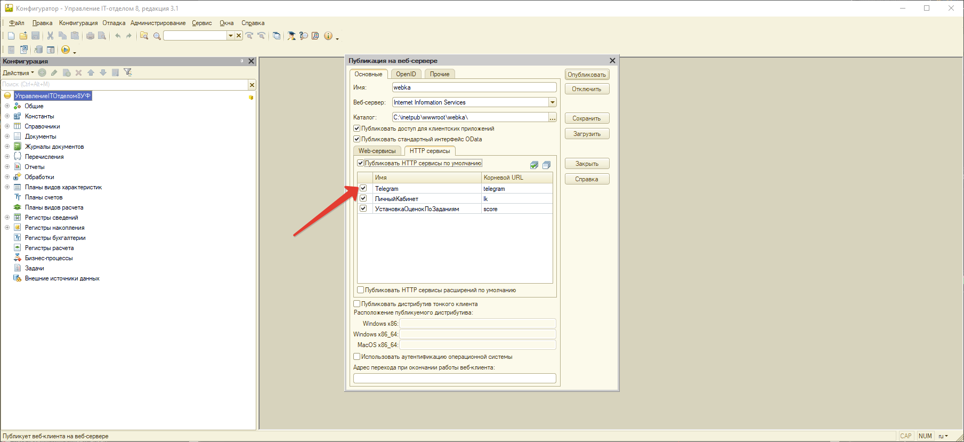Click the uncheck-all services icon
The width and height of the screenshot is (964, 442).
[546, 165]
